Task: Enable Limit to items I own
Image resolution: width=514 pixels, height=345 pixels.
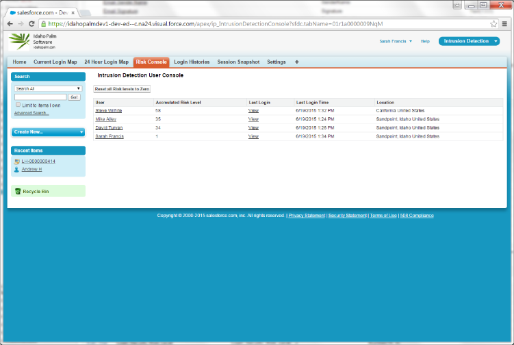Action: click(18, 105)
